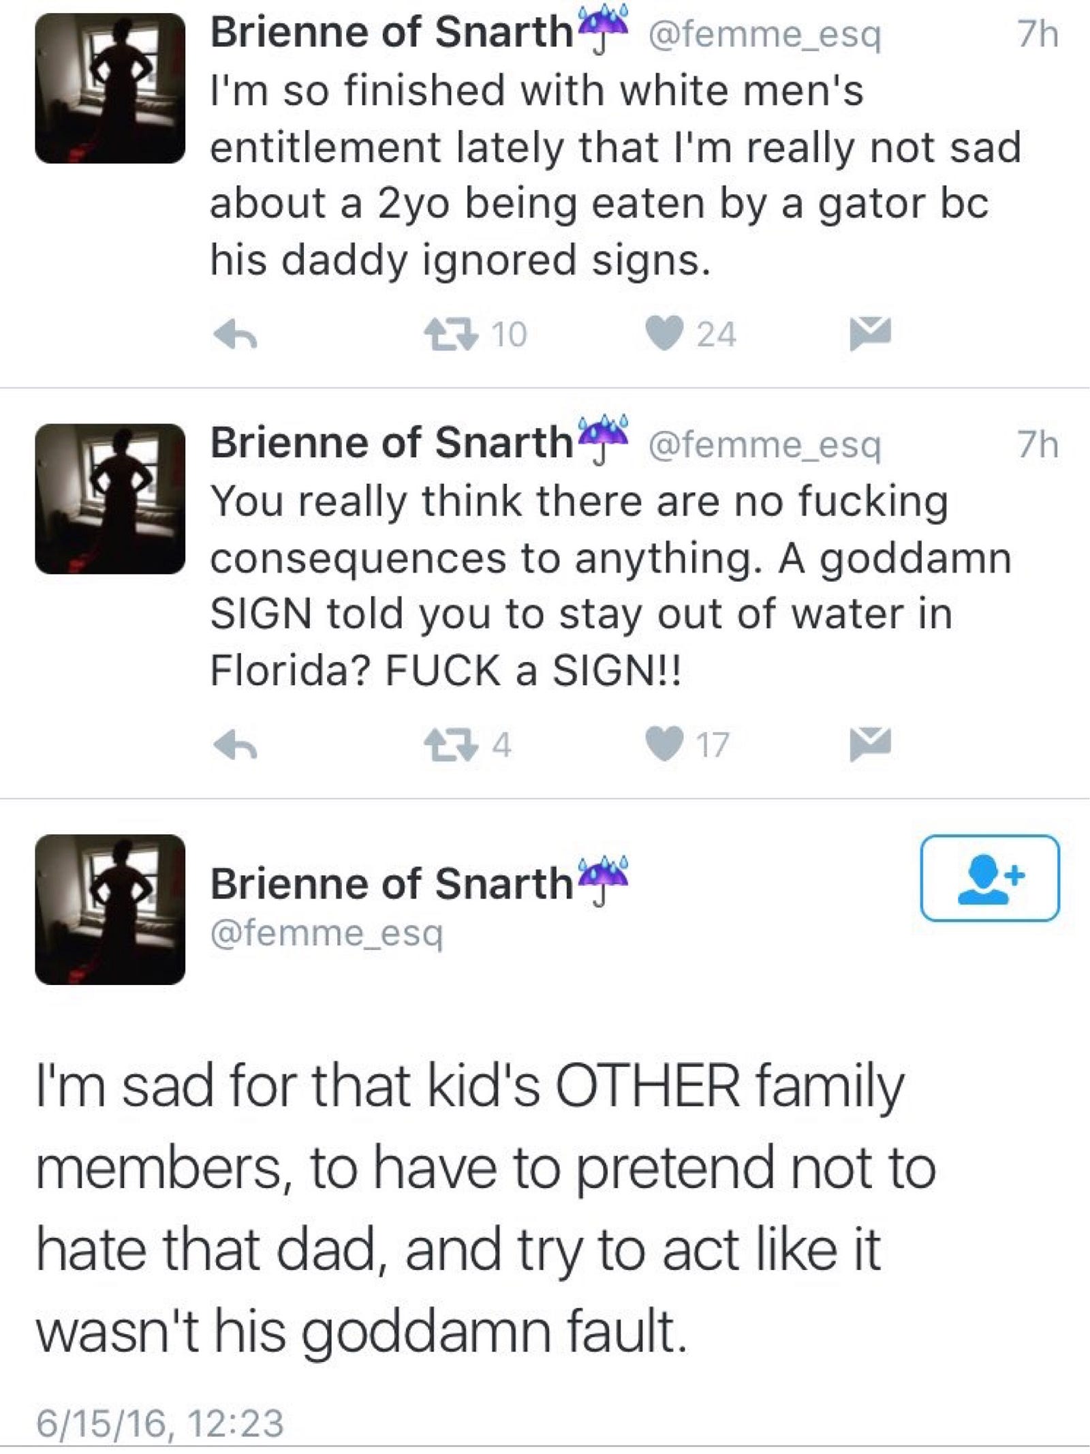1090x1454 pixels.
Task: Like the tweet with 17 likes
Action: (664, 744)
